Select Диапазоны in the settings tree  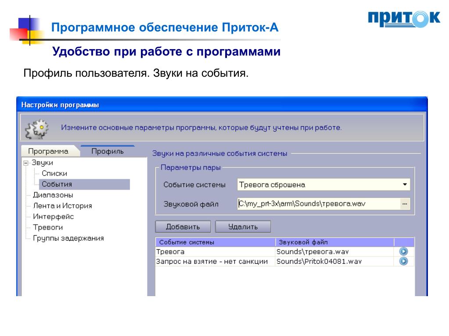pyautogui.click(x=53, y=195)
